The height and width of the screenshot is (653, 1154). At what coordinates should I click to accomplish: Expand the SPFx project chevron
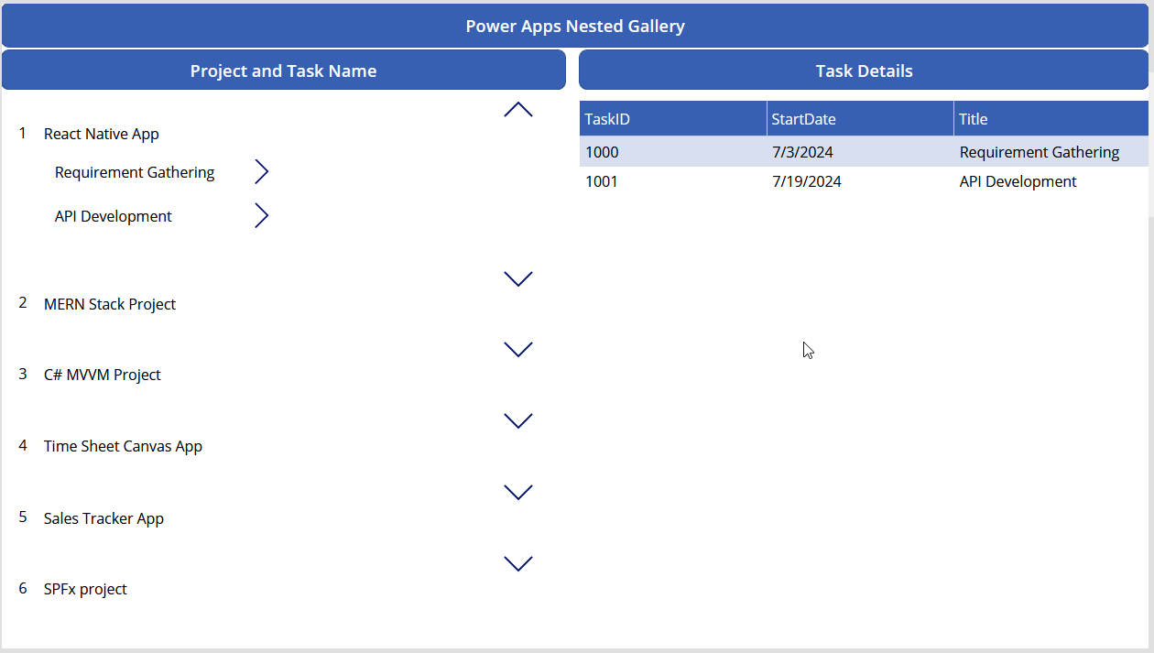tap(518, 563)
